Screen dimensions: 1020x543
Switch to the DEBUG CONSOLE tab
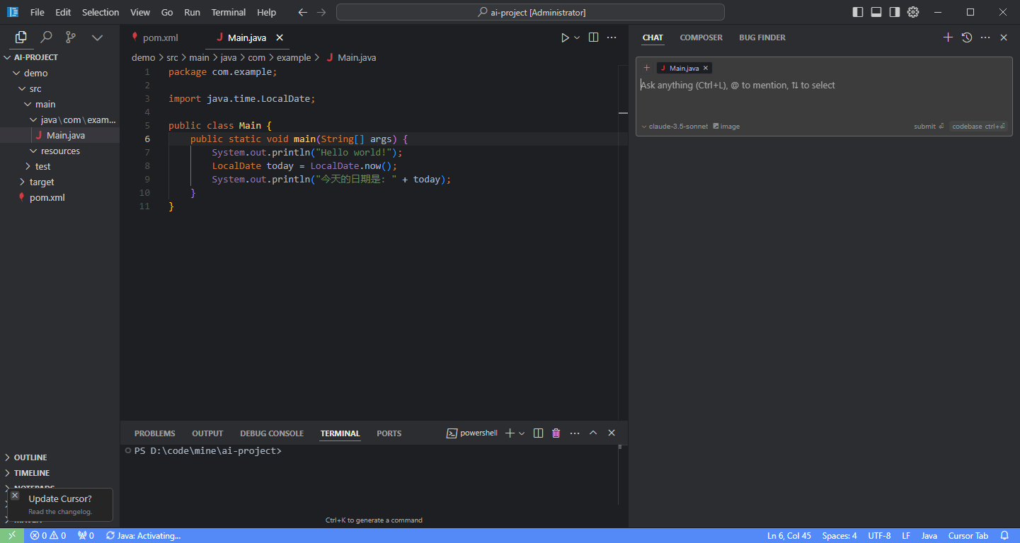coord(272,433)
